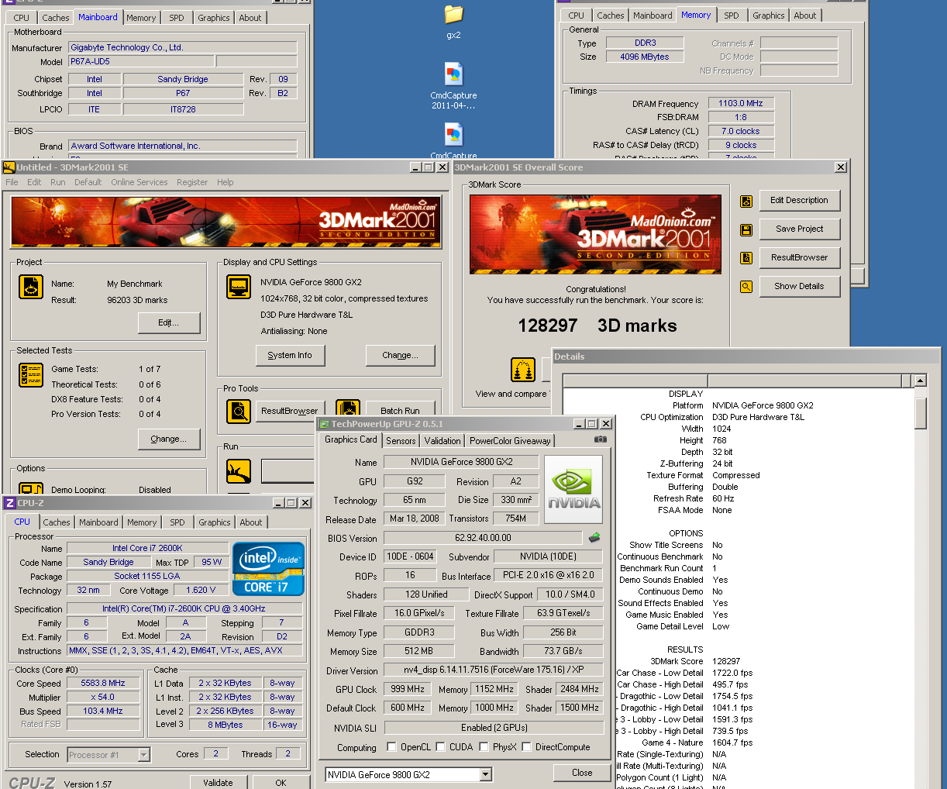The image size is (947, 789).
Task: Click Change... in Selected Tests section
Action: click(x=169, y=439)
